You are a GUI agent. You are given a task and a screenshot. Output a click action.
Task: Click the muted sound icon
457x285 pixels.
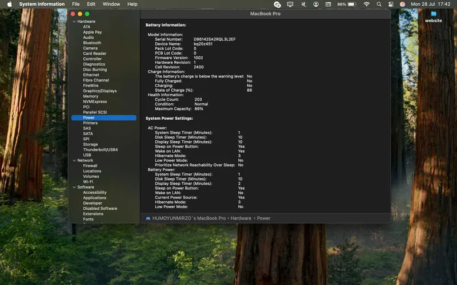[303, 4]
